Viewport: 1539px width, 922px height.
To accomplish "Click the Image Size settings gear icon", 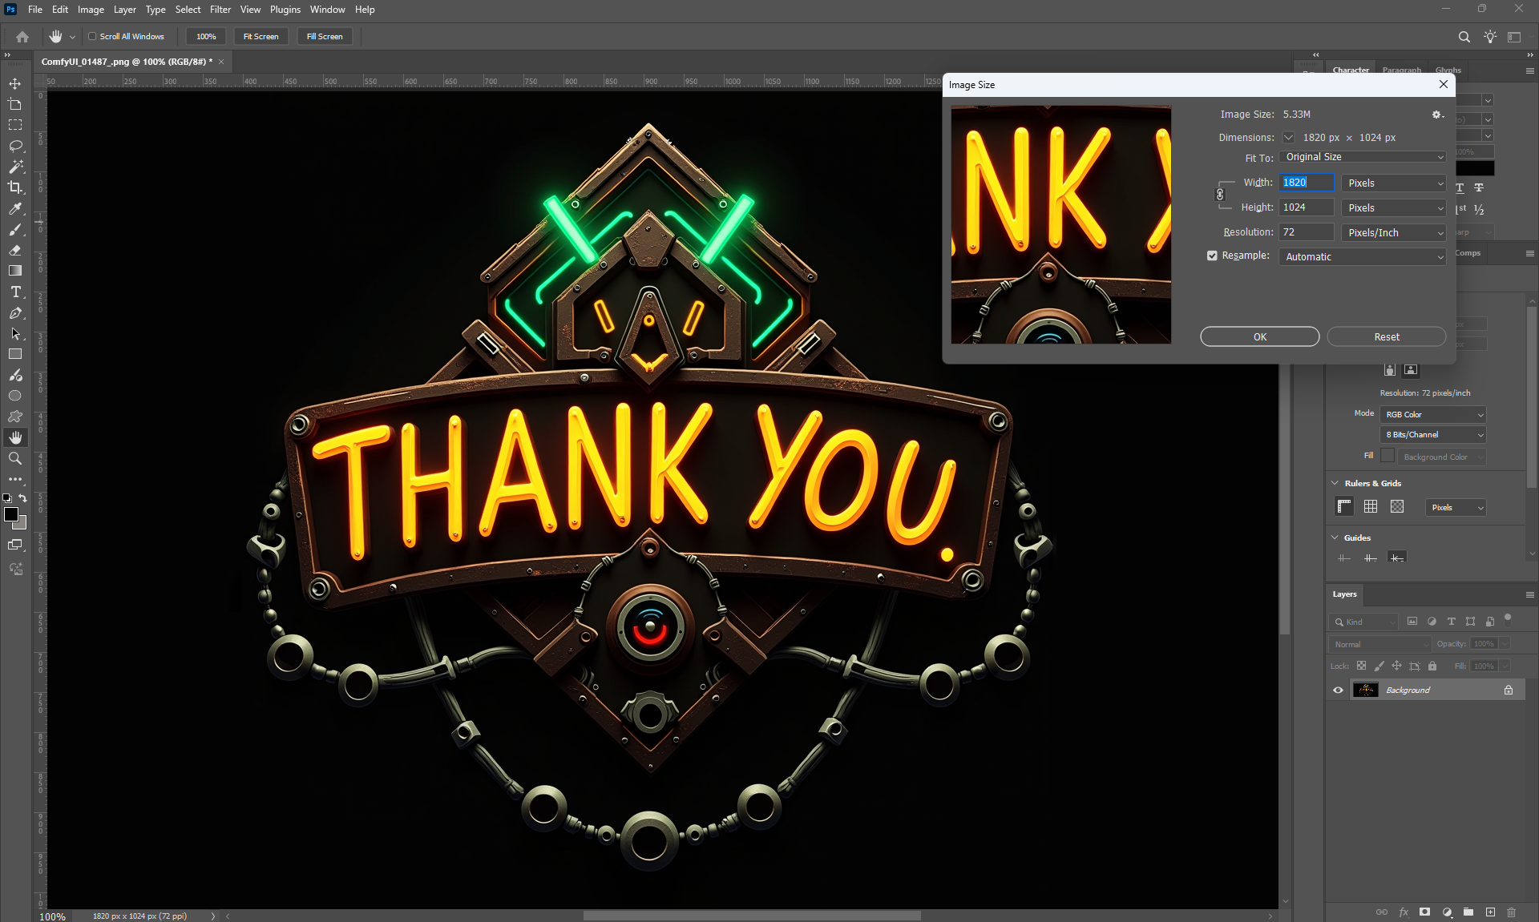I will click(x=1437, y=115).
